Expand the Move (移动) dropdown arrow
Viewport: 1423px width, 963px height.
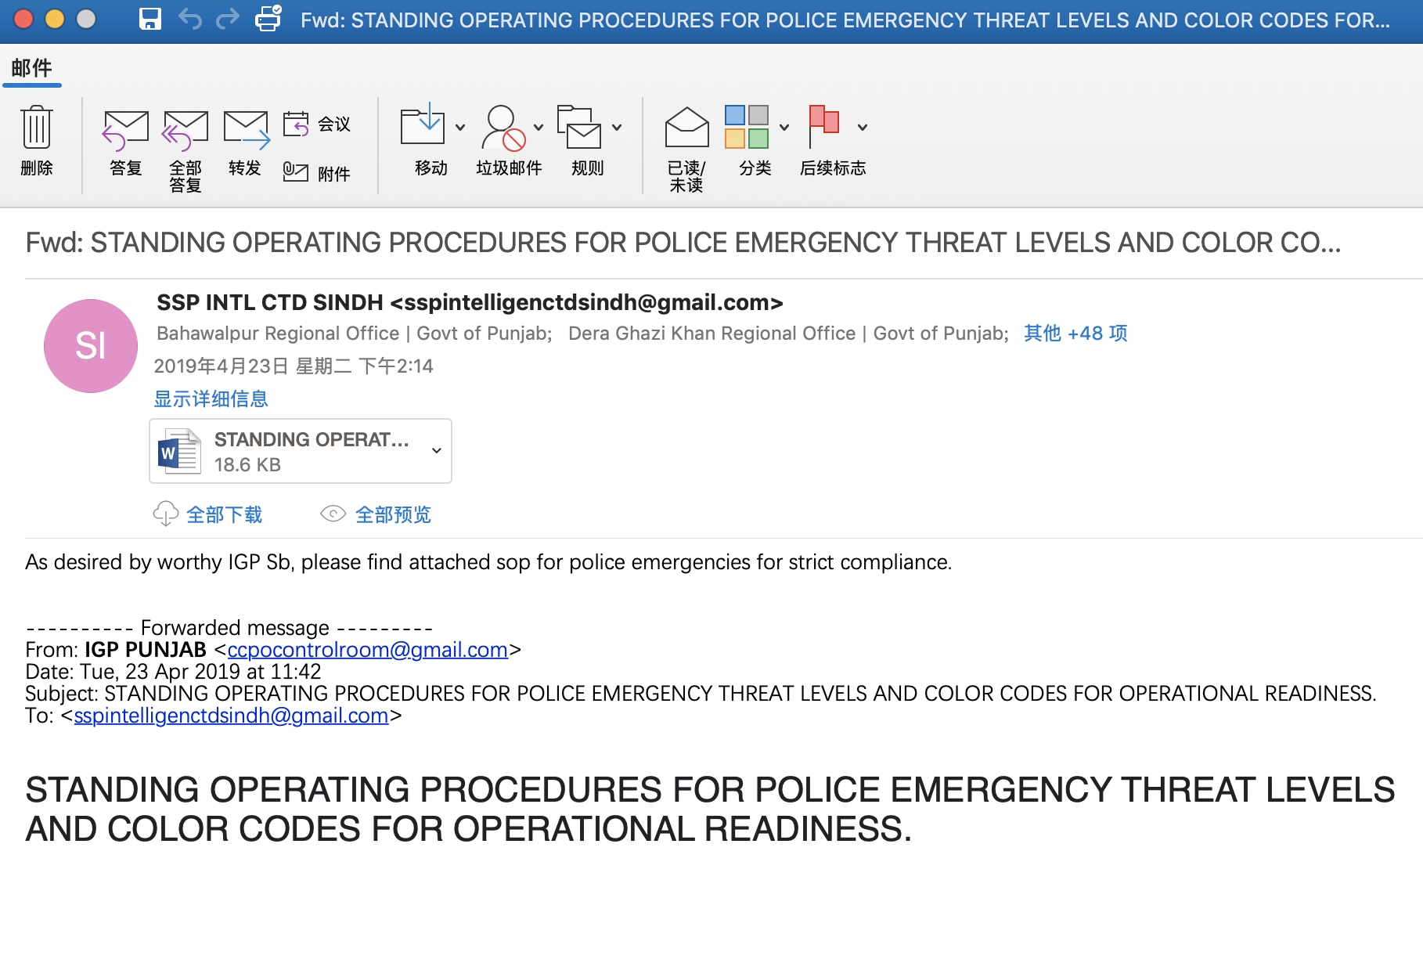coord(460,127)
